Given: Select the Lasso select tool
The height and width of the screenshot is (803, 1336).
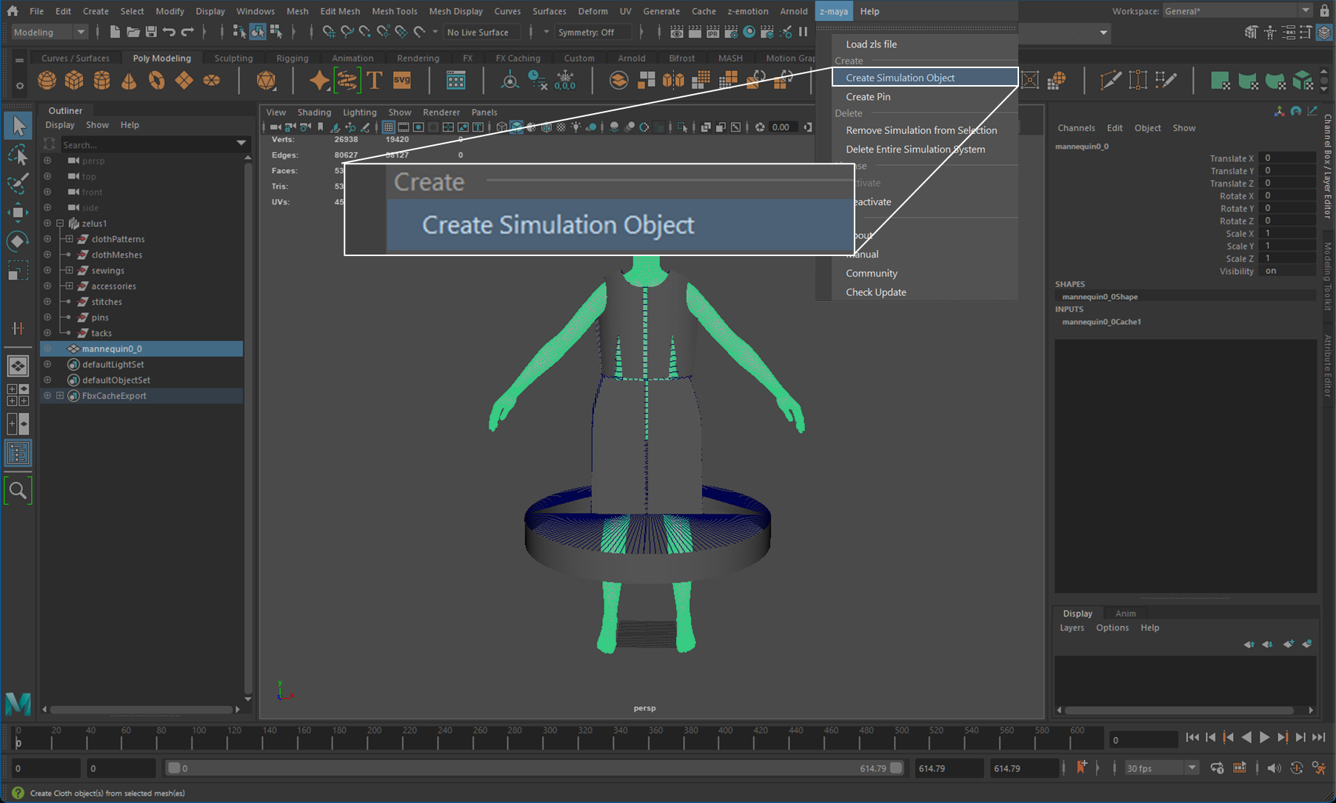Looking at the screenshot, I should [x=19, y=155].
